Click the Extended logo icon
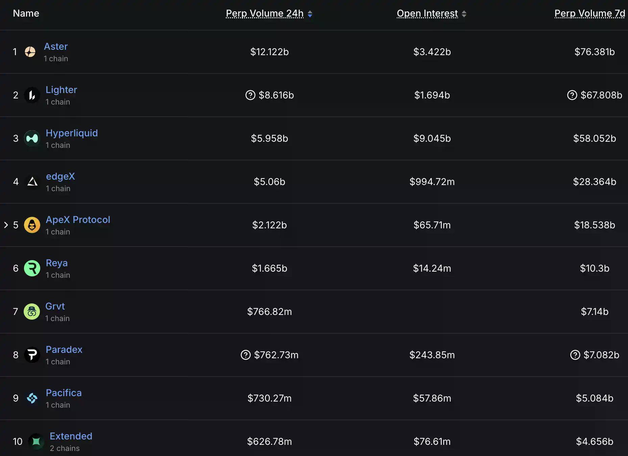 tap(36, 441)
